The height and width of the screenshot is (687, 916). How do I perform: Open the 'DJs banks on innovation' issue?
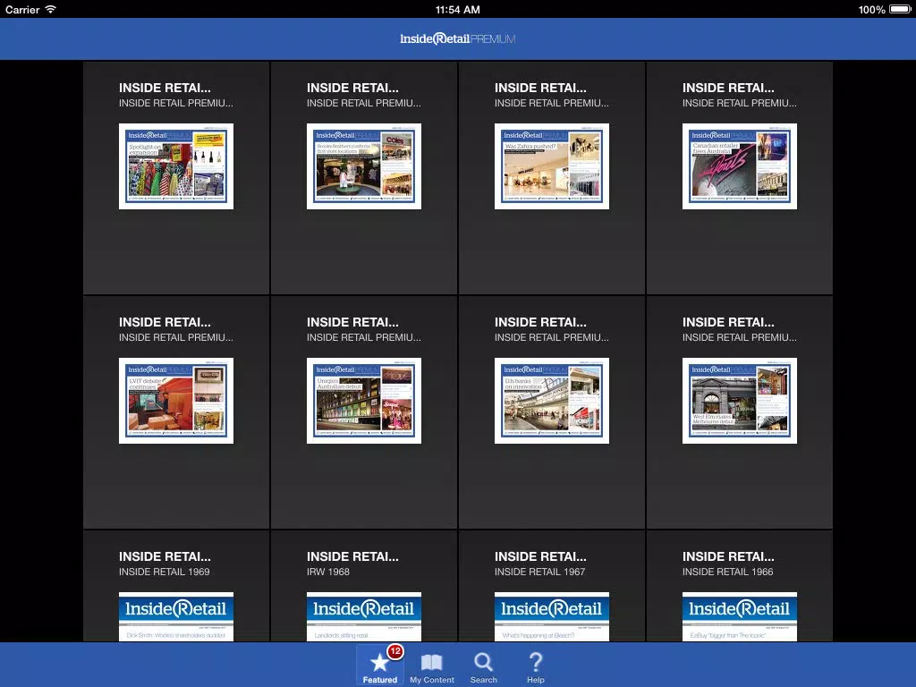(552, 401)
